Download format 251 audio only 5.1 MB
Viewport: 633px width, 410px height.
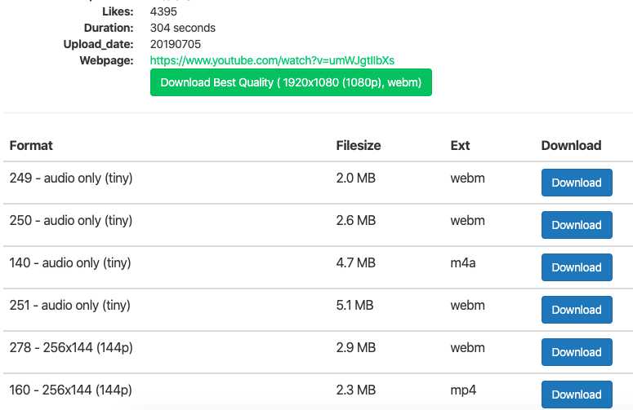point(577,310)
